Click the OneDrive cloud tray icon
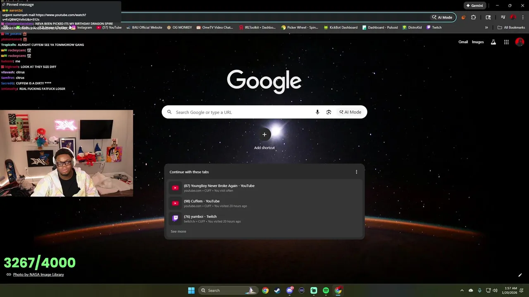This screenshot has width=529, height=297. [x=471, y=290]
